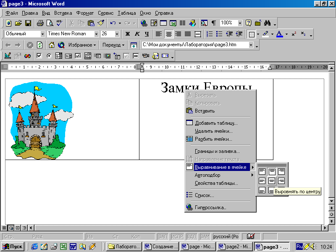This screenshot has width=336, height=252.
Task: Create a numbered list
Action: 209,34
